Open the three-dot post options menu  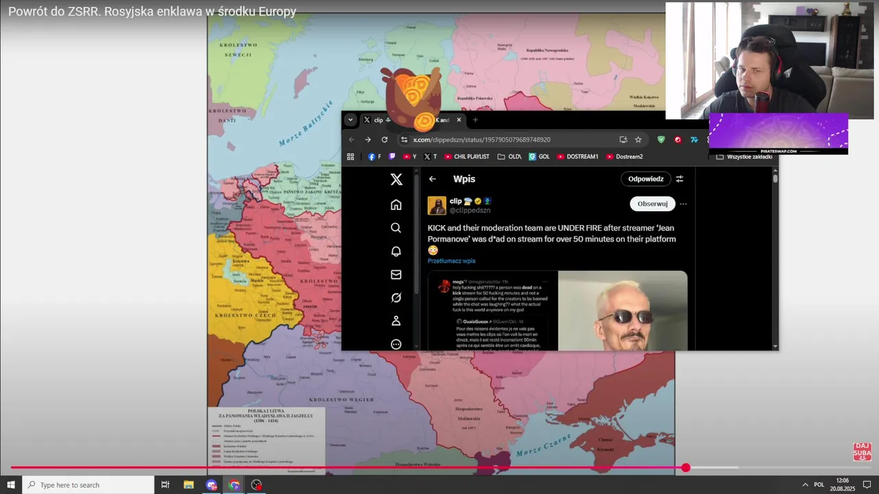pyautogui.click(x=683, y=204)
